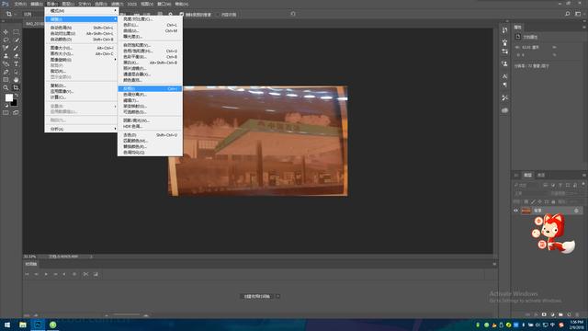Choose the Zoom magnifier tool

(6, 87)
